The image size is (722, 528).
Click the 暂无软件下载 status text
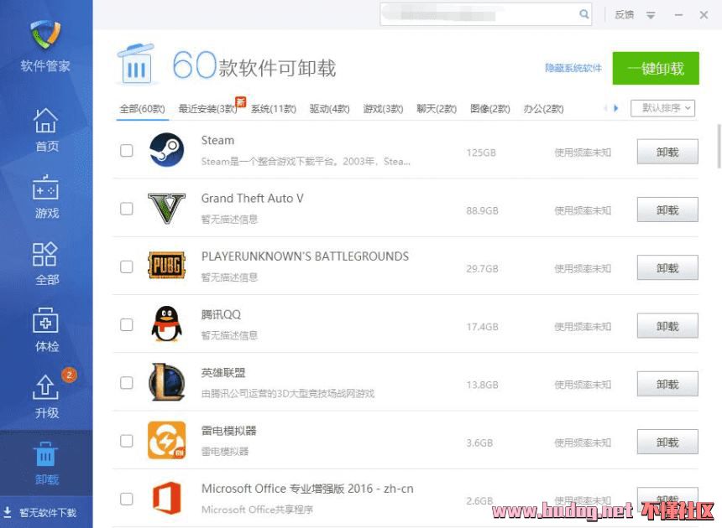pyautogui.click(x=48, y=512)
